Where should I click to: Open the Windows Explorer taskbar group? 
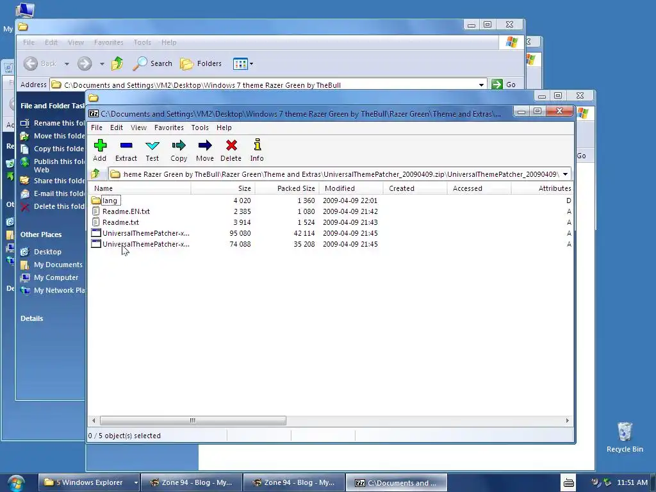coord(89,482)
